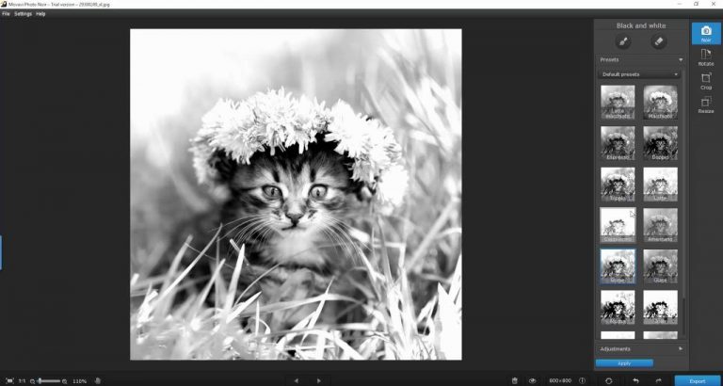The height and width of the screenshot is (386, 723).
Task: Click the trash delete icon in bottom bar
Action: pos(515,381)
